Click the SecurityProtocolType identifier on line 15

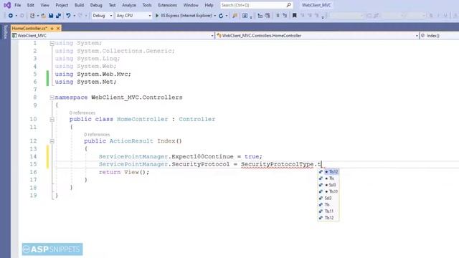[278, 164]
